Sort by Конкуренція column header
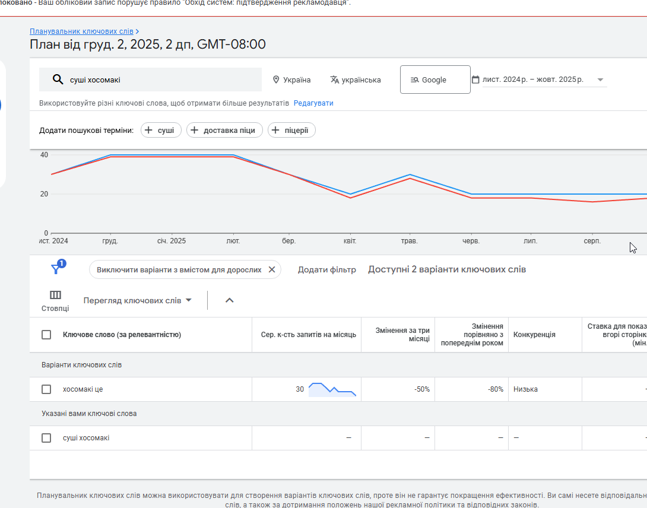The height and width of the screenshot is (508, 647). (x=534, y=335)
